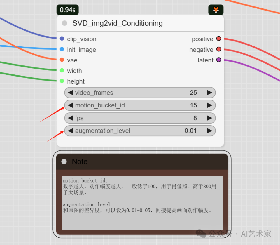Click the init_image input socket
280x245 pixels.
coord(62,49)
